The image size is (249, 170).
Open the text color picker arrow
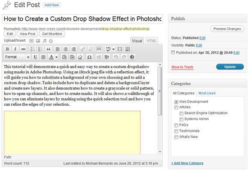click(x=57, y=57)
